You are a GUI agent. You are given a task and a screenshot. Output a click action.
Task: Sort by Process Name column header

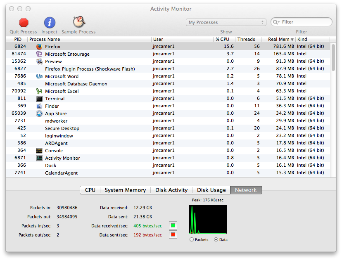click(89, 39)
